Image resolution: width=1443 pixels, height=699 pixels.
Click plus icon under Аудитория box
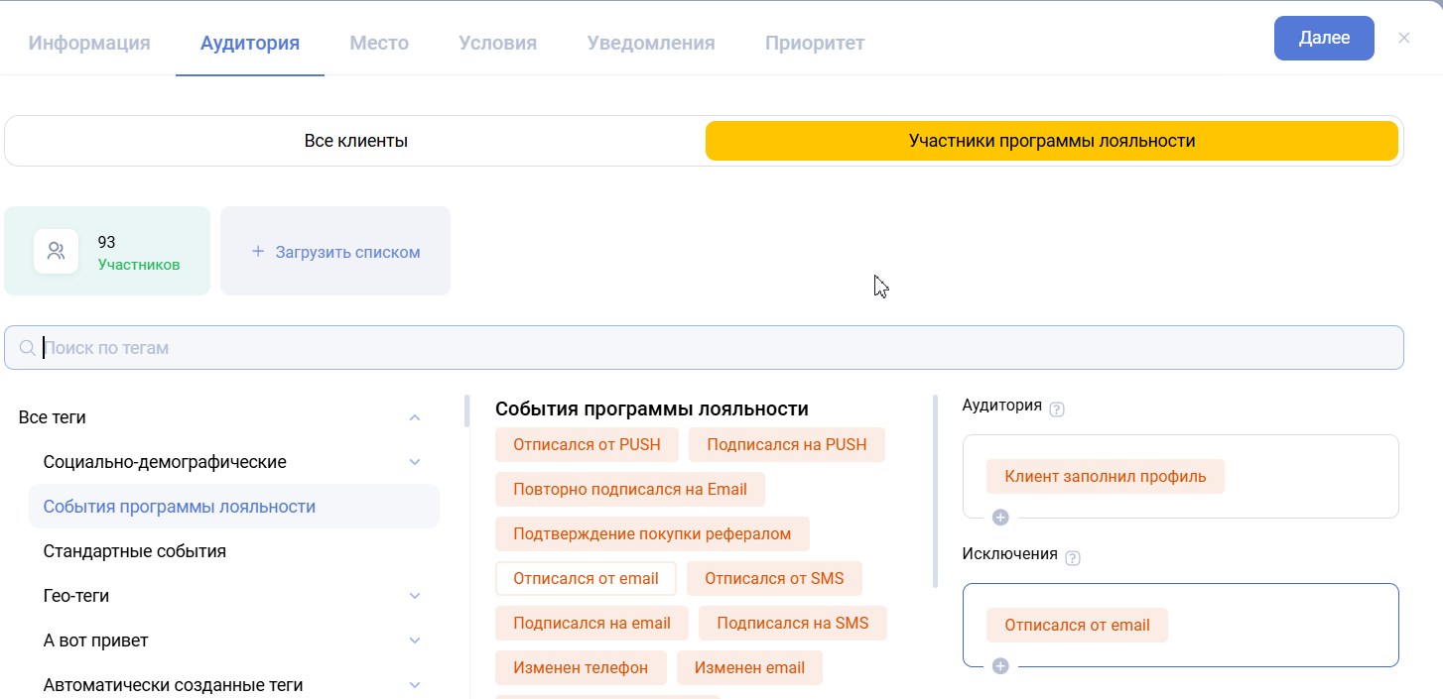point(1000,517)
